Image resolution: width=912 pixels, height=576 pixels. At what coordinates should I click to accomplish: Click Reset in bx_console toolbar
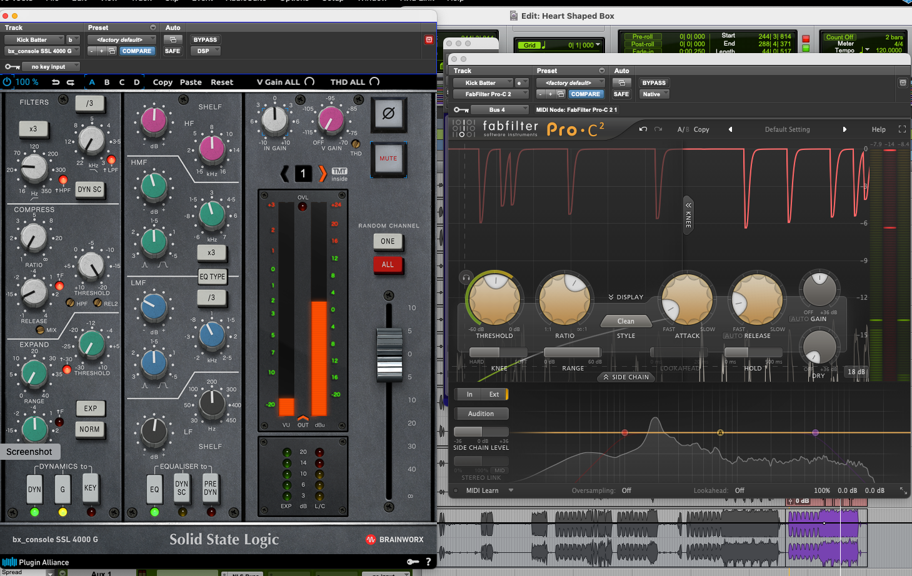click(x=222, y=82)
